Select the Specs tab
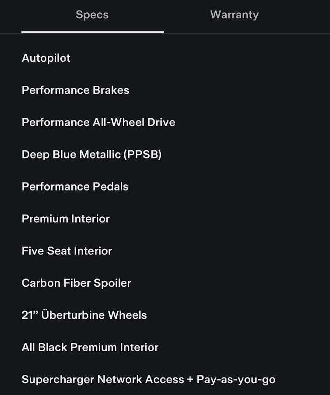The width and height of the screenshot is (330, 395). point(92,15)
